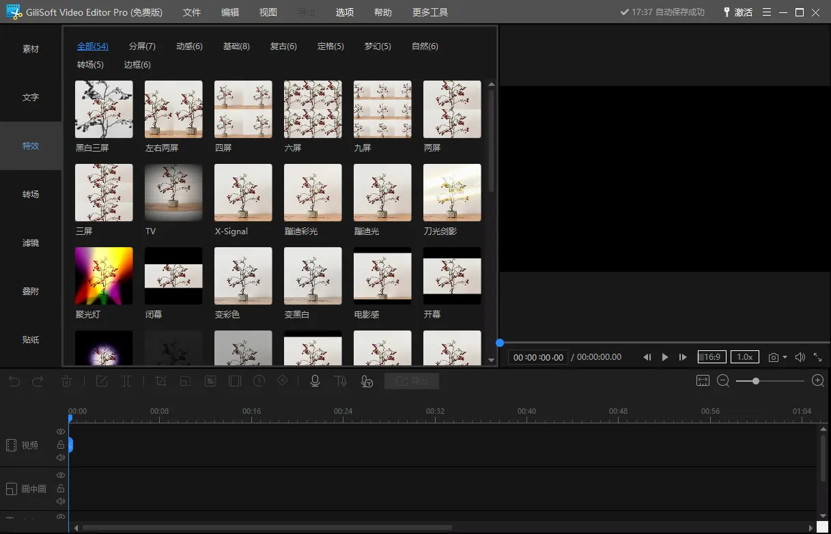Click the preview volume speaker icon
Screen dimensions: 831x534
tap(800, 357)
